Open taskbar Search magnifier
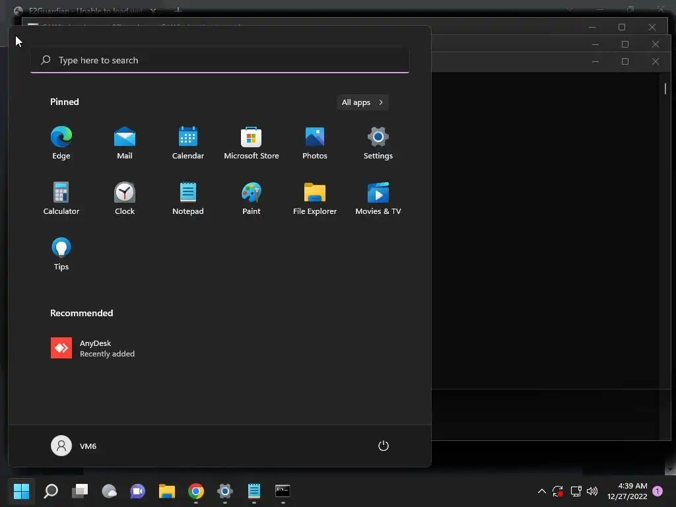676x507 pixels. pyautogui.click(x=51, y=491)
